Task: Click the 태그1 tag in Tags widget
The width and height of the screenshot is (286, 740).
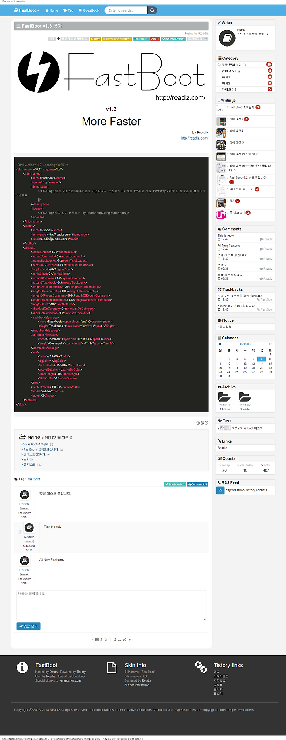Action: click(x=225, y=428)
